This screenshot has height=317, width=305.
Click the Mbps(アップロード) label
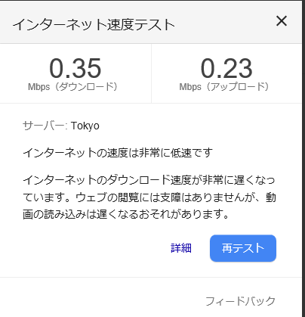[x=224, y=87]
